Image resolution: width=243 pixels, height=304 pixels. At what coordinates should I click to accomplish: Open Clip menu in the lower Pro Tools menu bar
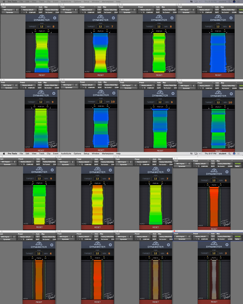pyautogui.click(x=49, y=154)
